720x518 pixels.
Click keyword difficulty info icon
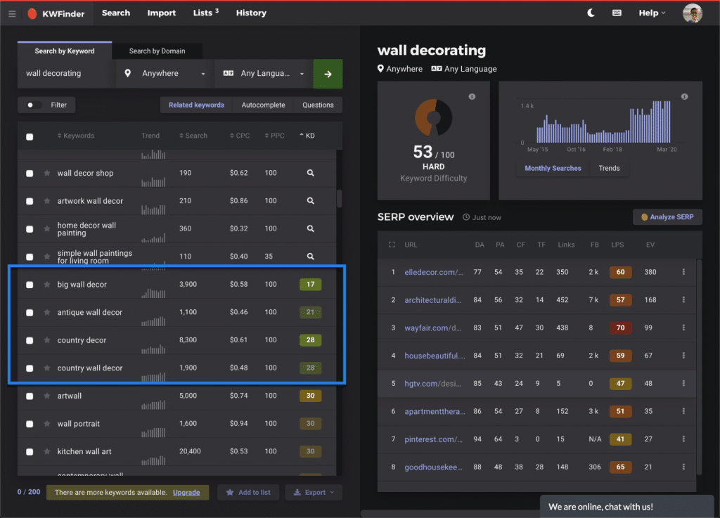[472, 97]
